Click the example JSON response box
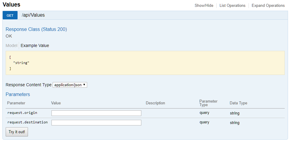Image resolution: width=291 pixels, height=143 pixels. click(145, 63)
